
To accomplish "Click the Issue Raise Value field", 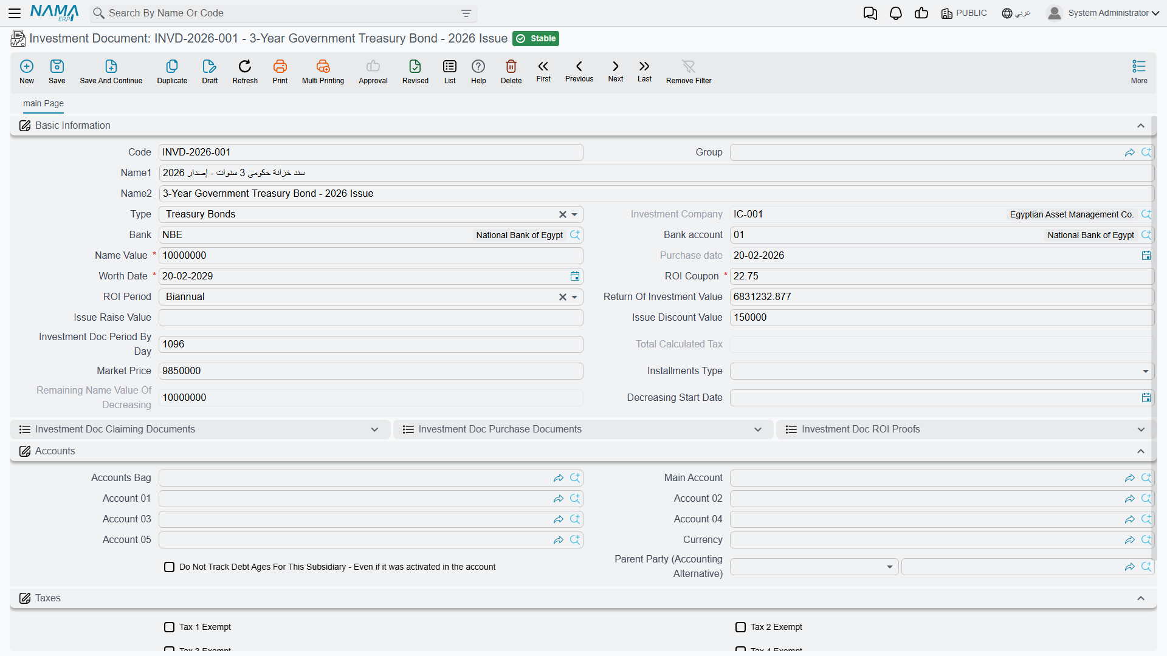I will [x=371, y=318].
